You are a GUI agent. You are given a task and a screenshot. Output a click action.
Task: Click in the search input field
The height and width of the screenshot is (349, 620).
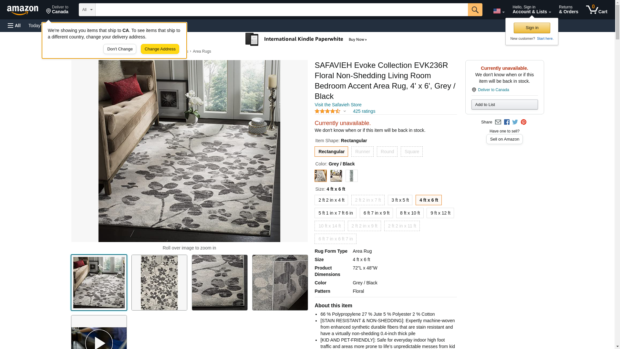282,10
